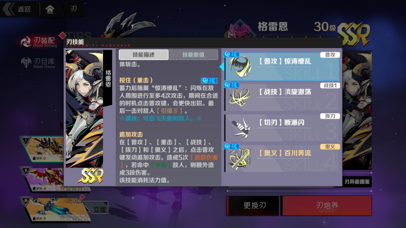Open 刃仓库 Blade House sidebar icon
406x228 pixels.
point(26,63)
